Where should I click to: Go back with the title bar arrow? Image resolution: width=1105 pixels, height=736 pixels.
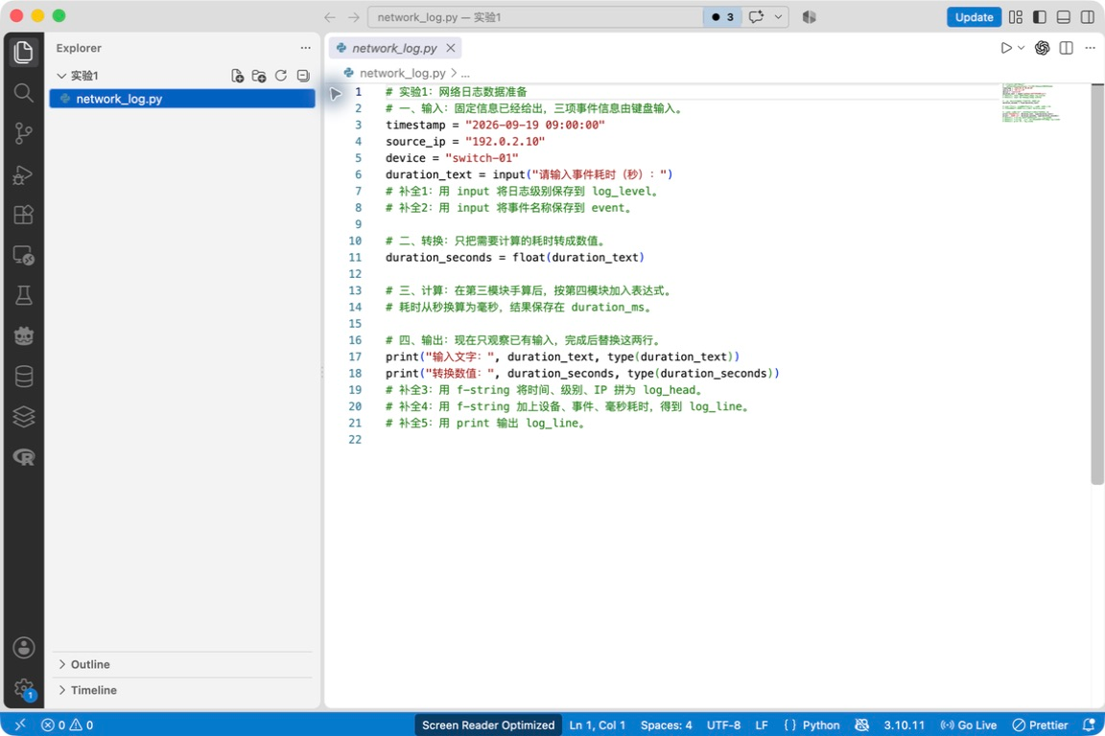(330, 17)
